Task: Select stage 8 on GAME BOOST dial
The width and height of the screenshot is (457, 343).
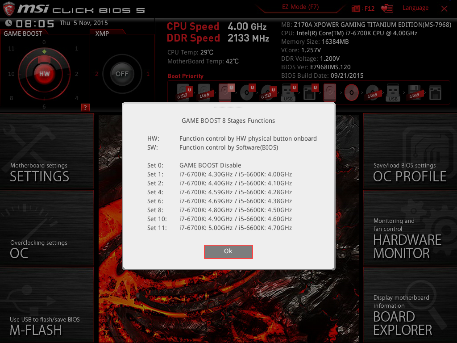Action: tap(11, 98)
